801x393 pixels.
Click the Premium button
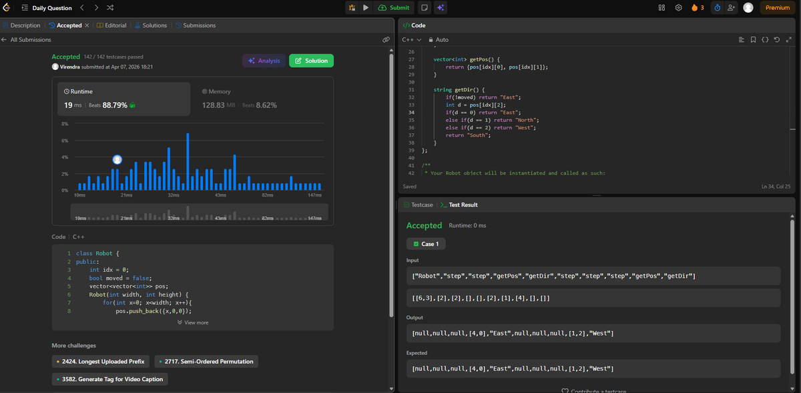(x=778, y=8)
